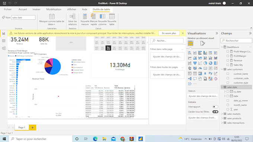Expand the sales markets table
The height and width of the screenshot is (142, 253).
[222, 114]
